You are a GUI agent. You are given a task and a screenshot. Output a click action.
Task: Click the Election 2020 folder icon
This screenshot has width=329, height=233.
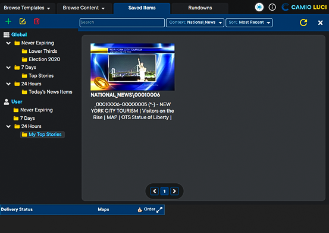click(x=24, y=59)
